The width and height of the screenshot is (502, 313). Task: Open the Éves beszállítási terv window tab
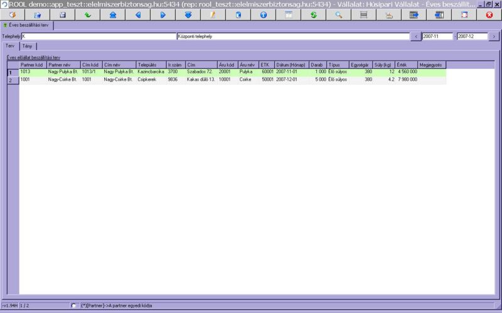(28, 26)
